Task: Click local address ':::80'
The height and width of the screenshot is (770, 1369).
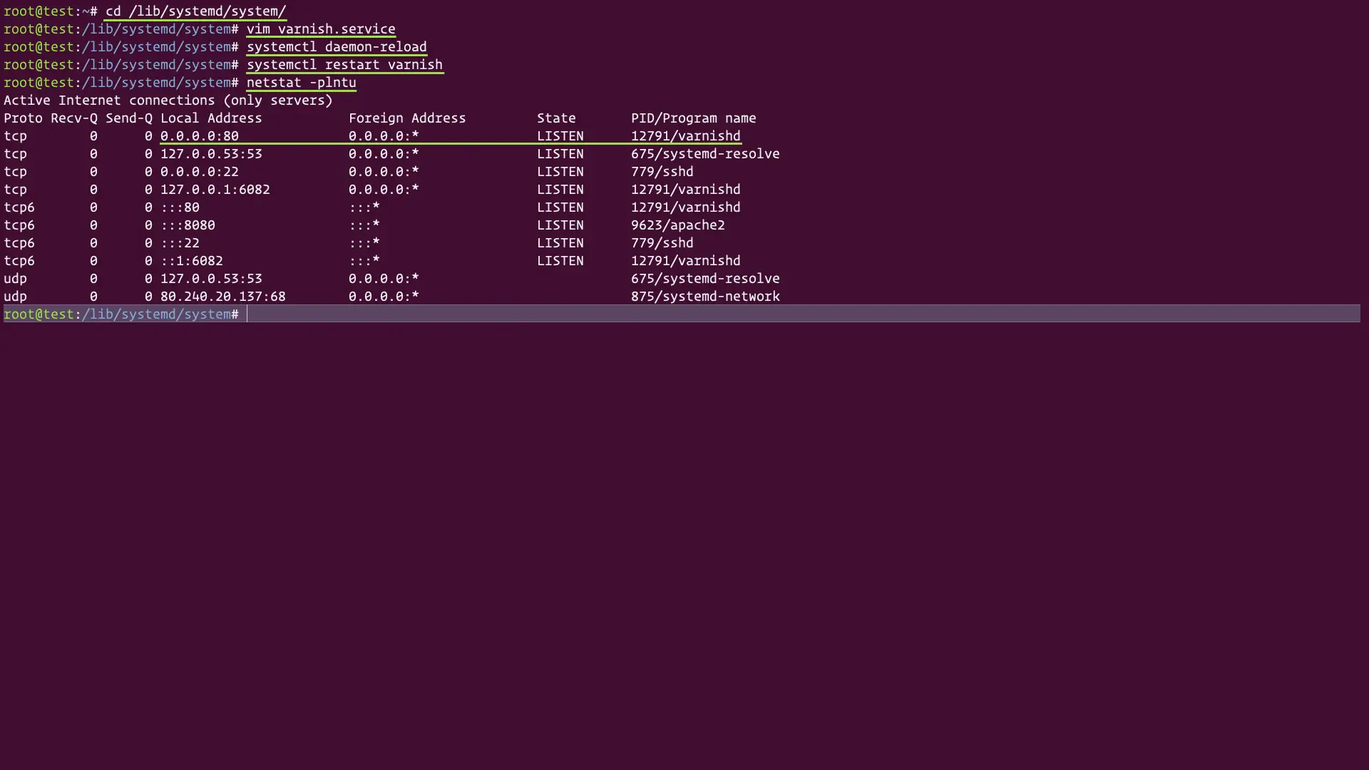Action: [x=180, y=207]
